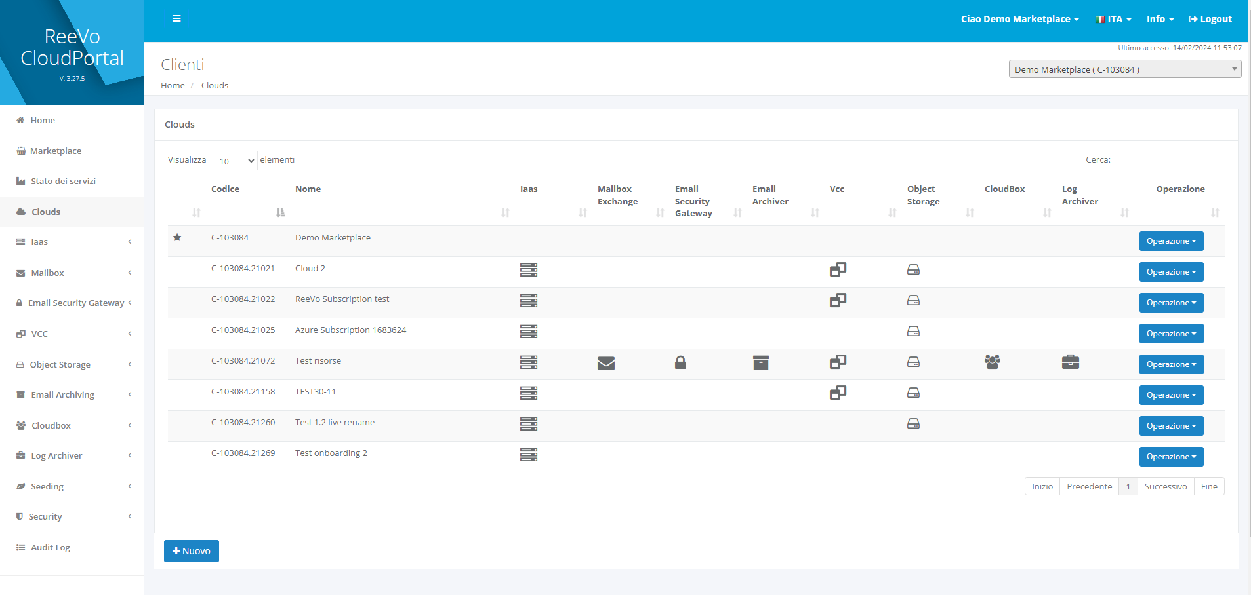Click the ReeVo CloudPortal logo
This screenshot has width=1251, height=595.
click(x=72, y=47)
